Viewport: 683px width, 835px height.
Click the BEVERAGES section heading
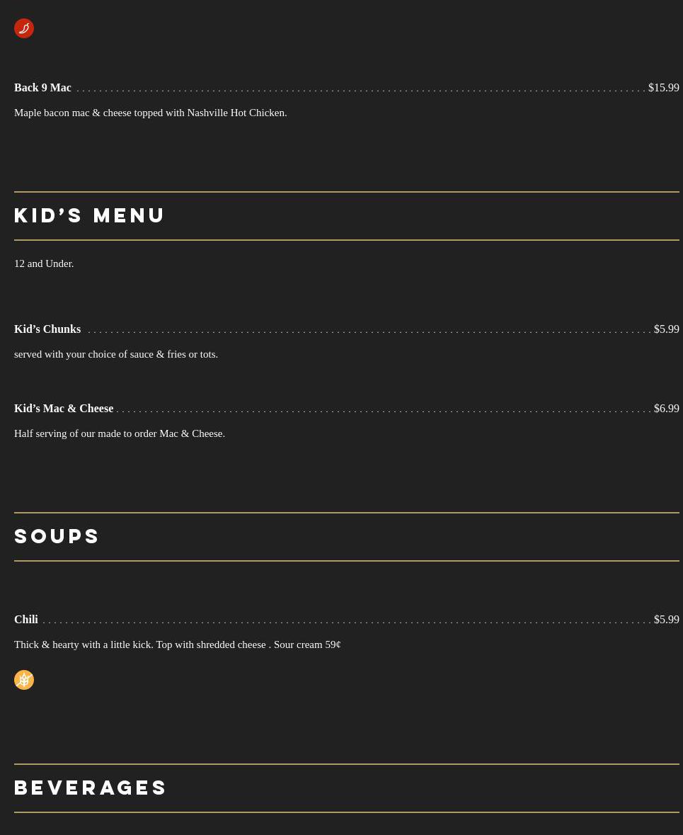click(91, 788)
